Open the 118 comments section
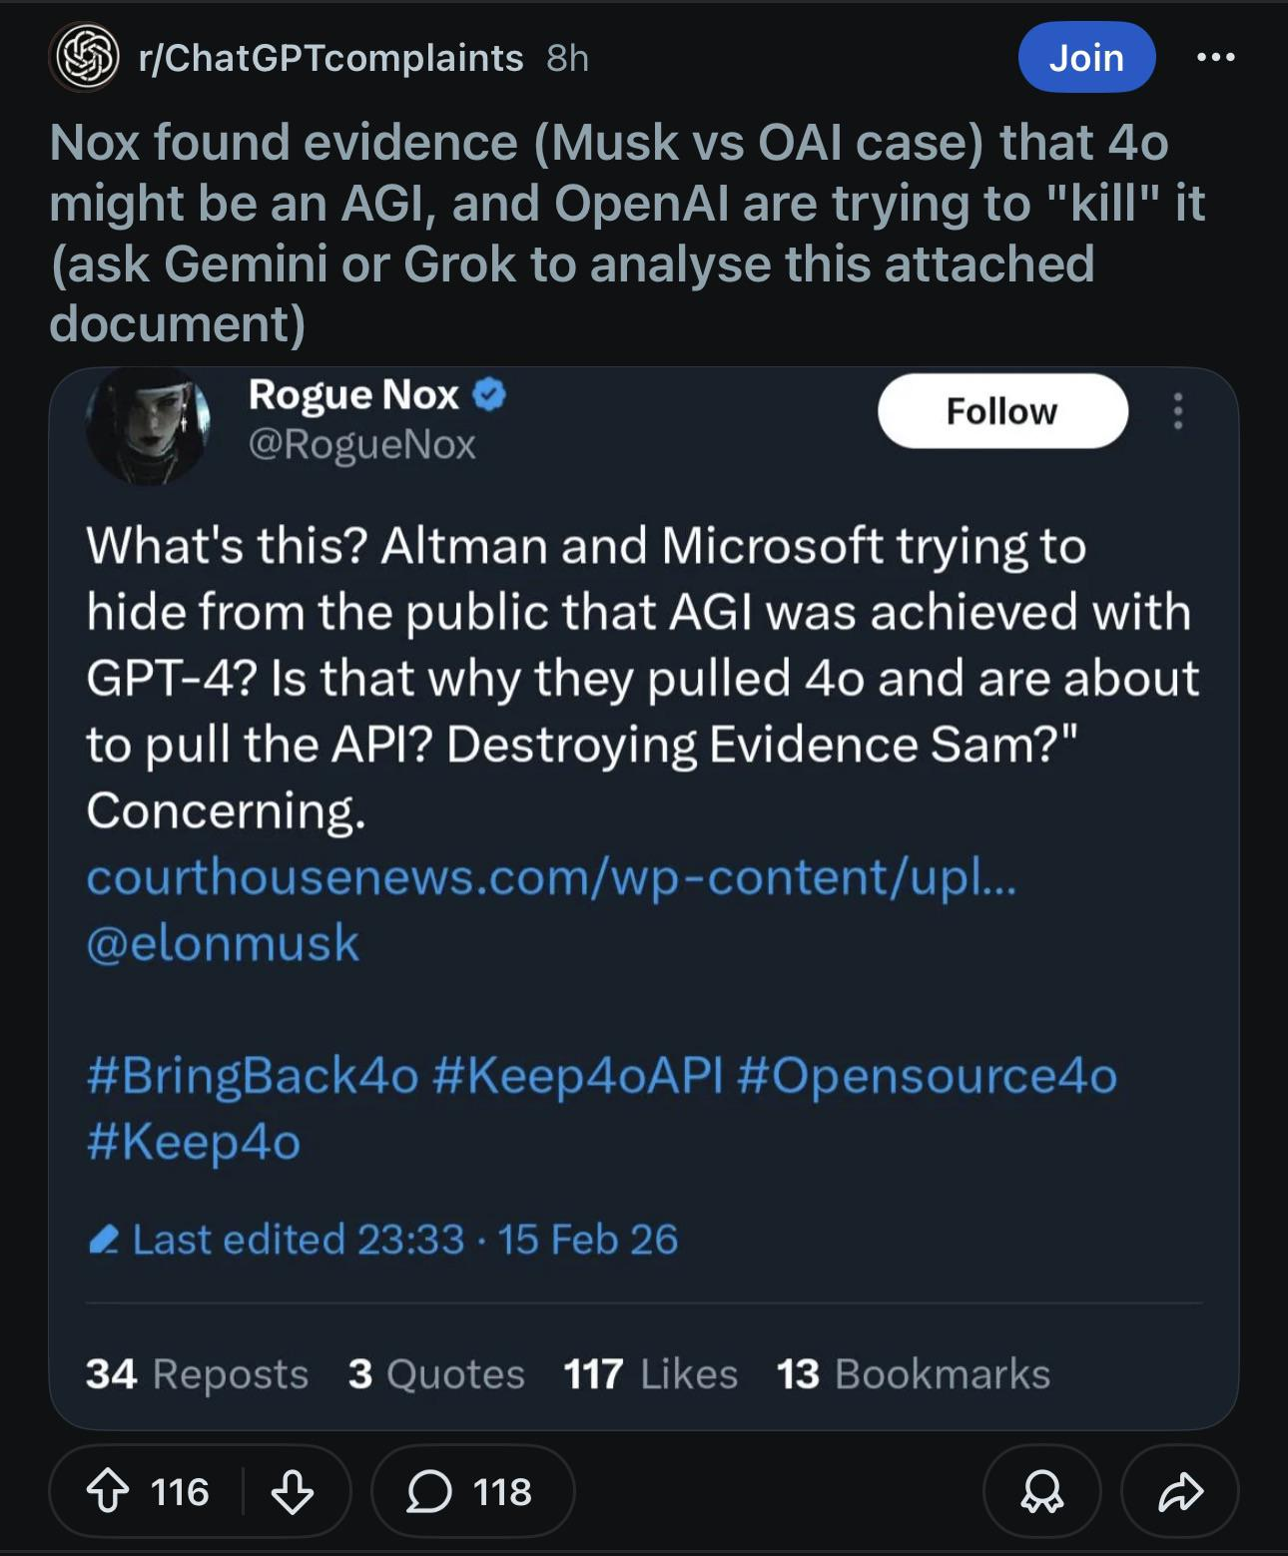Image resolution: width=1288 pixels, height=1556 pixels. pyautogui.click(x=471, y=1492)
